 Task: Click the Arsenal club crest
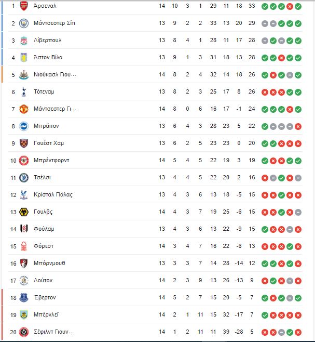pos(24,6)
